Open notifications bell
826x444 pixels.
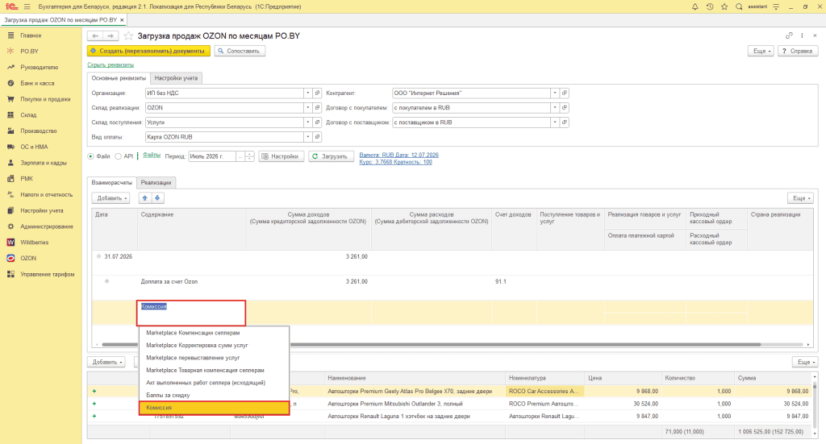tap(695, 6)
